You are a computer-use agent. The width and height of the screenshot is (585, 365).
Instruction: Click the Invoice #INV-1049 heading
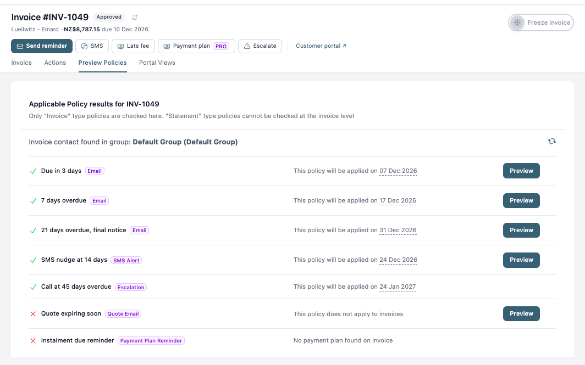pyautogui.click(x=50, y=17)
